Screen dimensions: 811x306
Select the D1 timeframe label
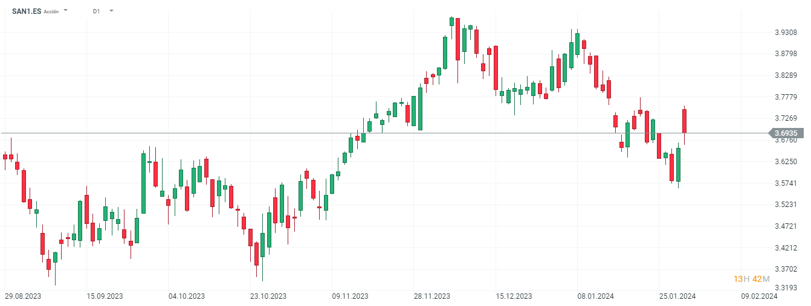coord(97,11)
